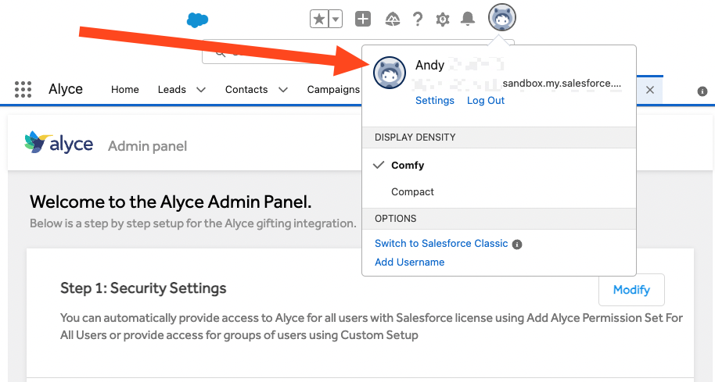The image size is (715, 382).
Task: Expand the Leads tab dropdown chevron
Action: coord(201,90)
